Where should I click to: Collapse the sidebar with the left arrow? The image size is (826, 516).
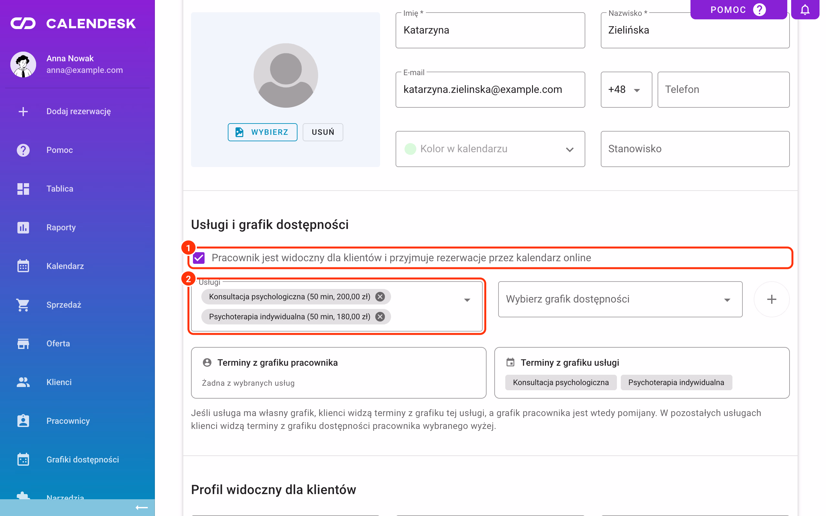[142, 508]
